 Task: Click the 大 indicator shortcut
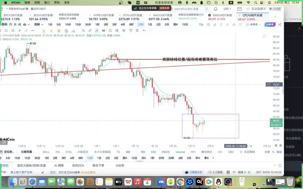(x=51, y=31)
